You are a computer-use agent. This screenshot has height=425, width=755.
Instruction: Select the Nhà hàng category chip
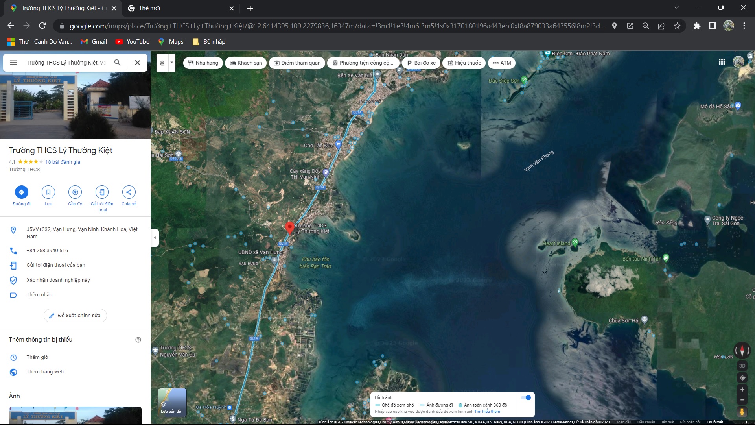(203, 63)
